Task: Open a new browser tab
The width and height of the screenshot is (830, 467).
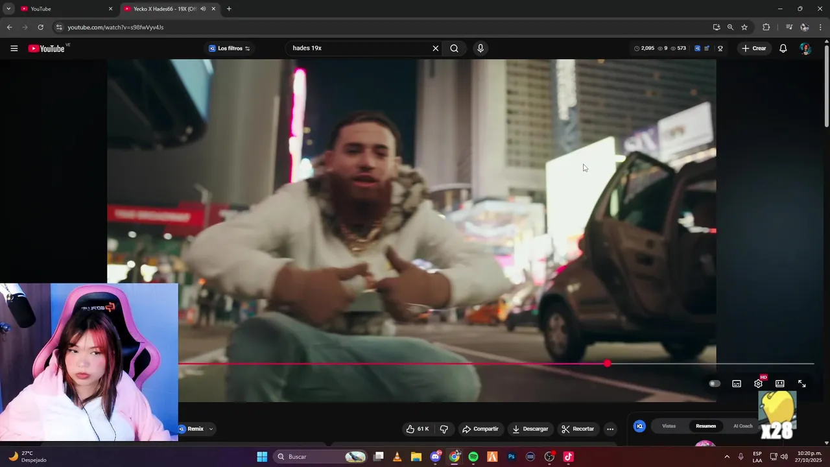Action: (229, 9)
